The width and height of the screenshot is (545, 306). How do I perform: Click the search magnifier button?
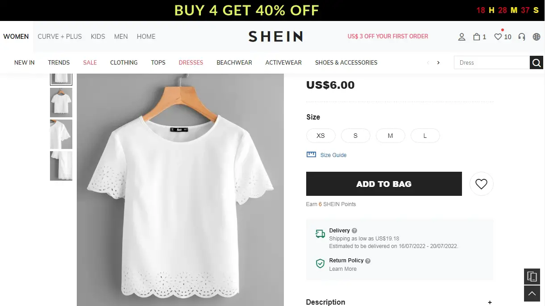537,63
